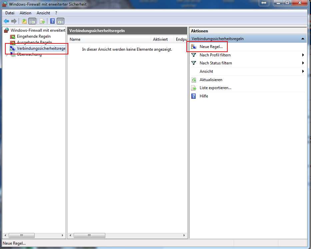Screen dimensions: 311x249
Task: Sort by the Aktiviert column header
Action: (x=162, y=39)
